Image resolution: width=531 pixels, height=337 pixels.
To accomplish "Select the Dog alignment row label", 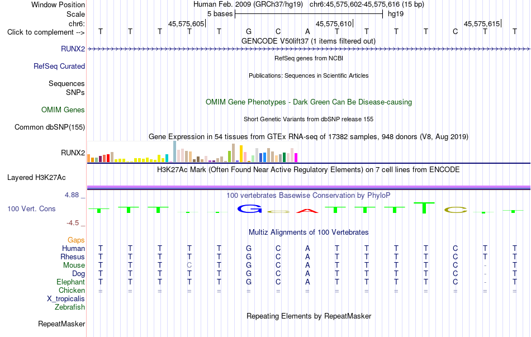I will coord(79,273).
